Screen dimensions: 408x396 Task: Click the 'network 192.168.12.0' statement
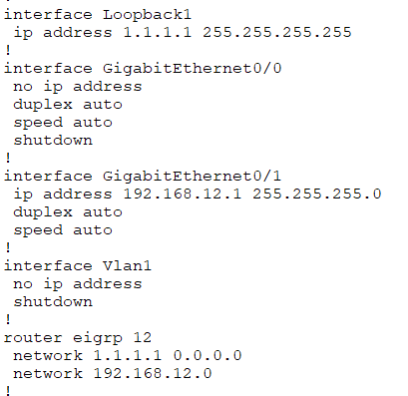(113, 374)
